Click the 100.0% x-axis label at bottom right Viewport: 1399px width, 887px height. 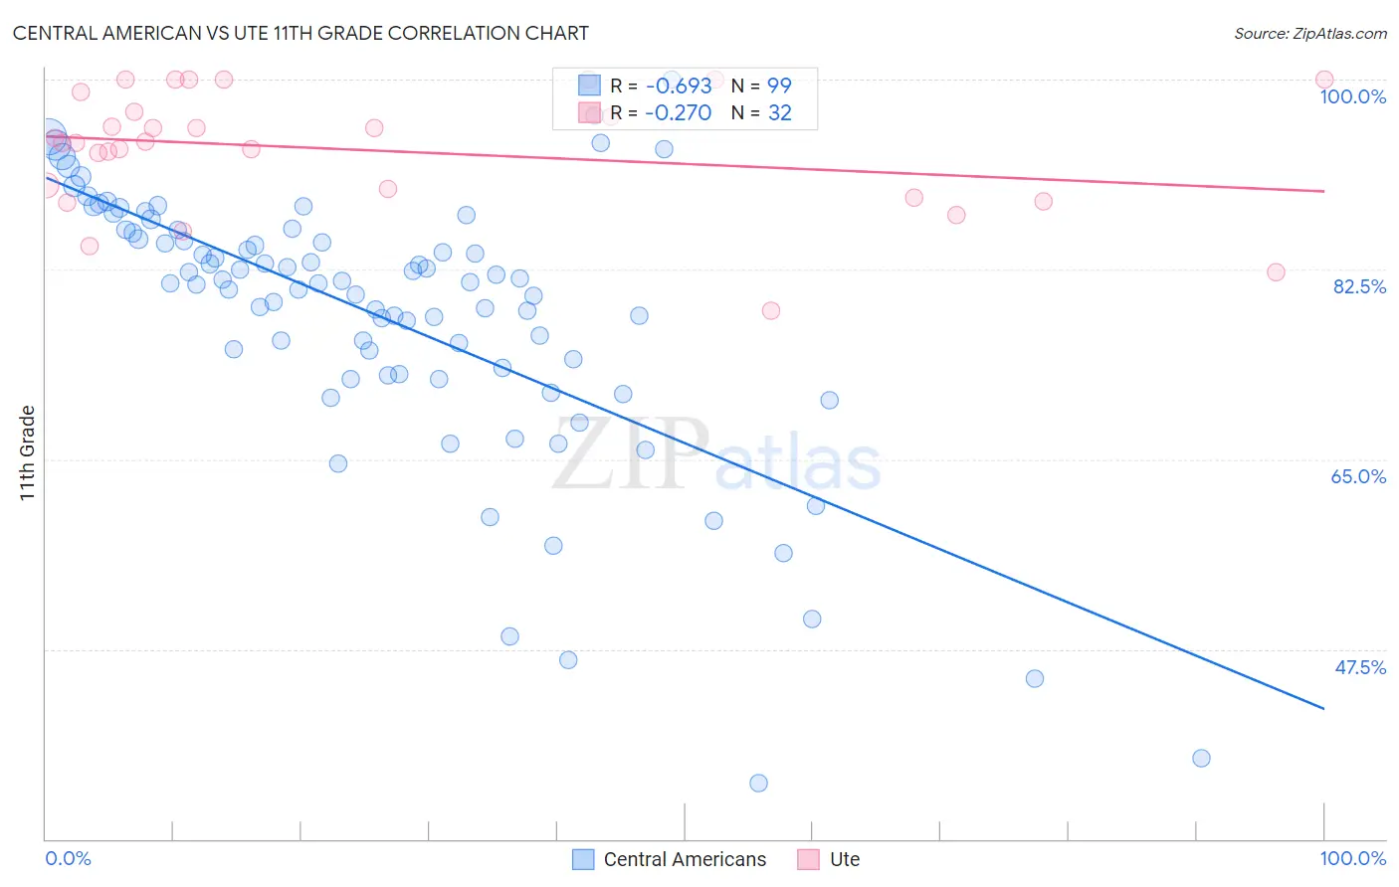pos(1352,858)
